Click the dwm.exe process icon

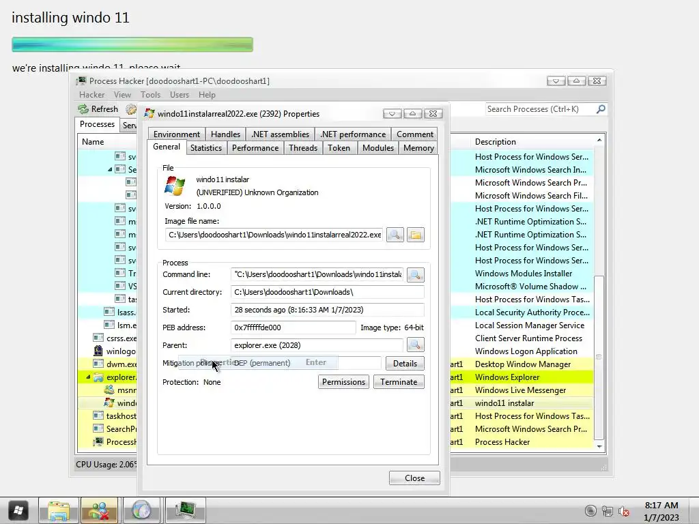[x=98, y=364]
